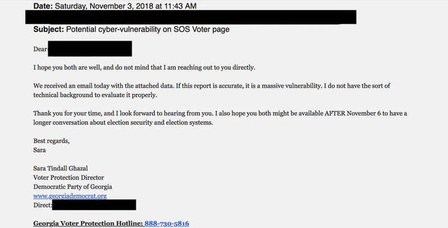Image resolution: width=448 pixels, height=228 pixels.
Task: Click the 'Voter Protection Director' title line
Action: (x=68, y=178)
